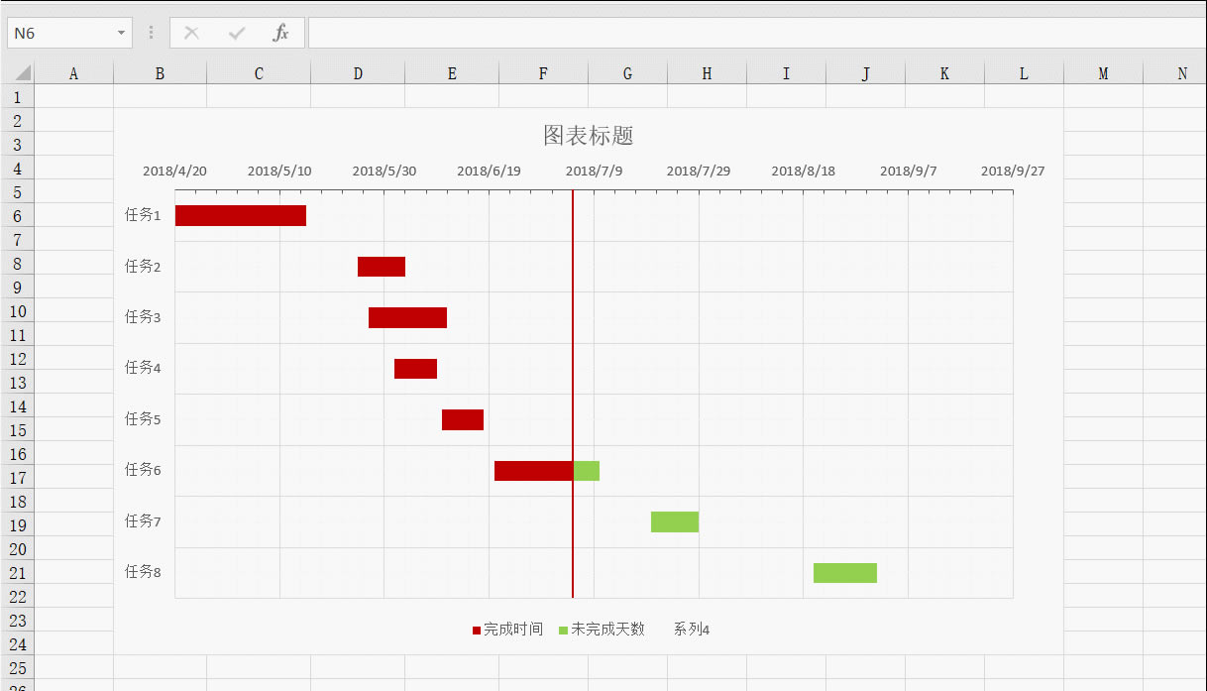Screen dimensions: 1207x691
Task: Click the 任务7 green bar
Action: coord(675,521)
